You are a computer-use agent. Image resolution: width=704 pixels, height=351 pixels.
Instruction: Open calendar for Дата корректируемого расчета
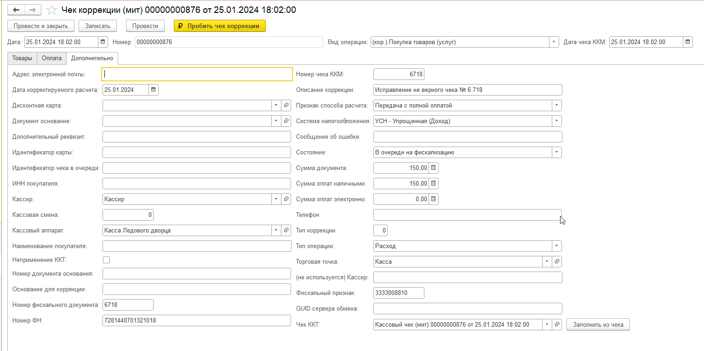154,90
